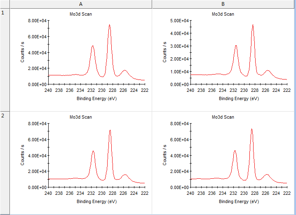Select row header 1
The image size is (296, 215).
5,60
